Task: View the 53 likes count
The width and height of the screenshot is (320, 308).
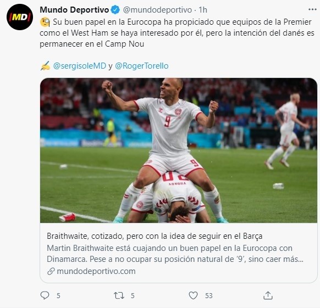Action: coord(209,295)
